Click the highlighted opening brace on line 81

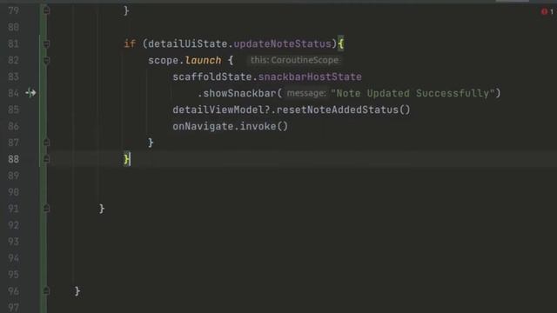point(340,43)
